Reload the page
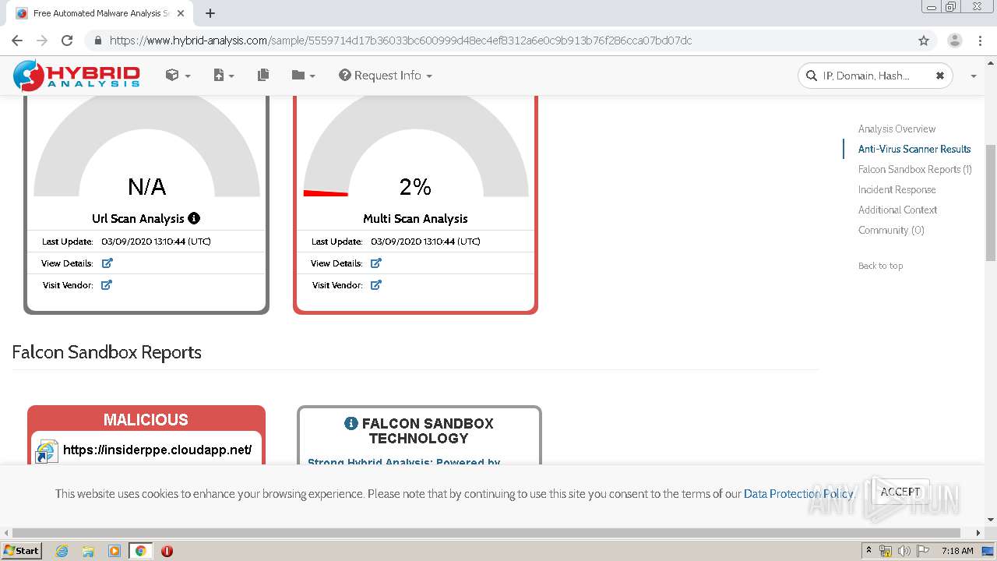 click(x=67, y=41)
